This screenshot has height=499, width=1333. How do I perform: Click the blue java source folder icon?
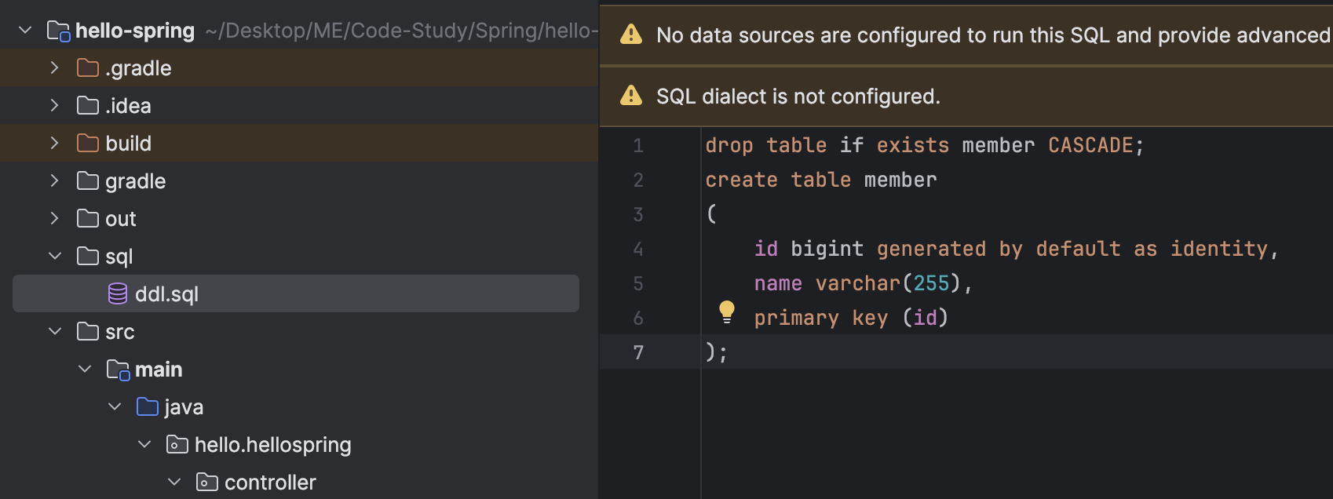pos(148,406)
